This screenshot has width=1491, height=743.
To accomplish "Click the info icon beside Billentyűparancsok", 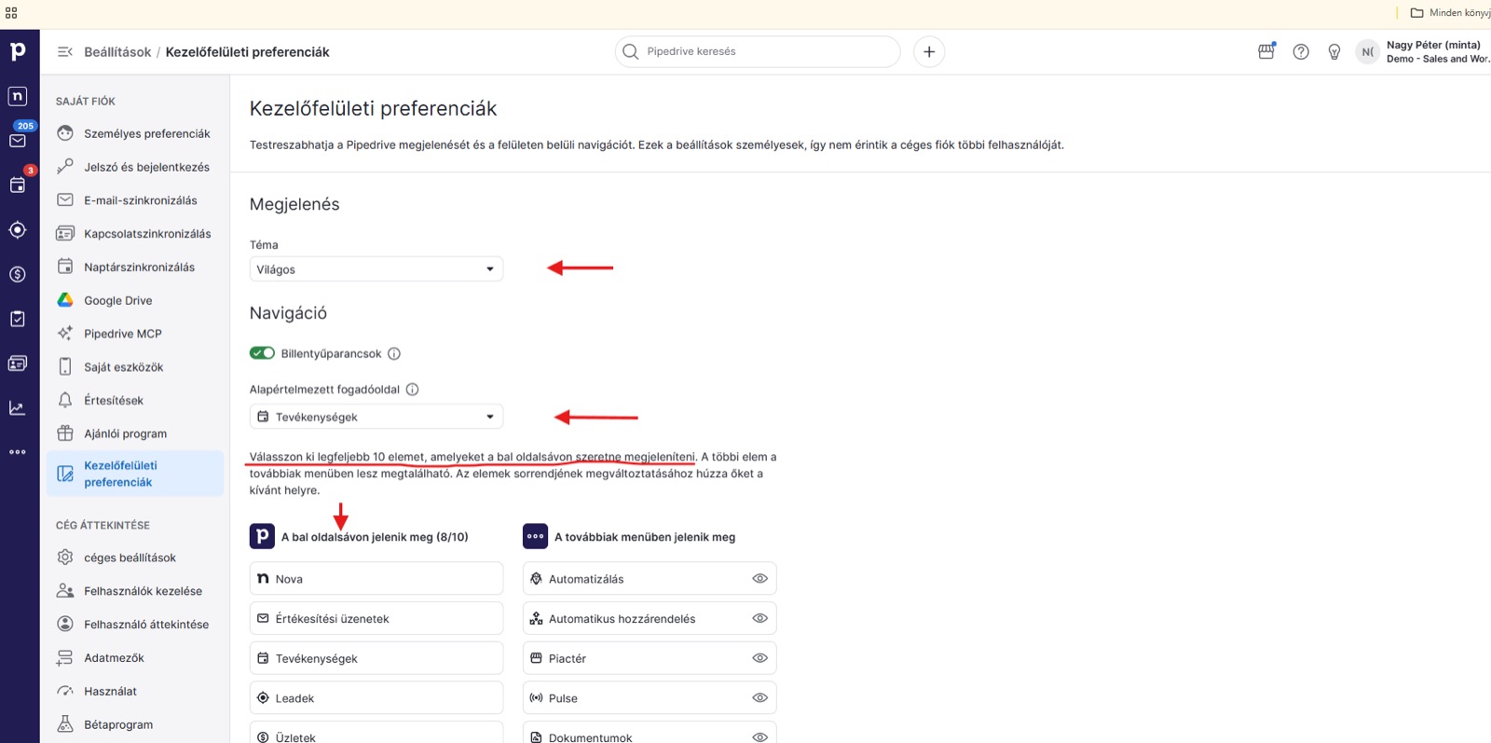I will 394,353.
